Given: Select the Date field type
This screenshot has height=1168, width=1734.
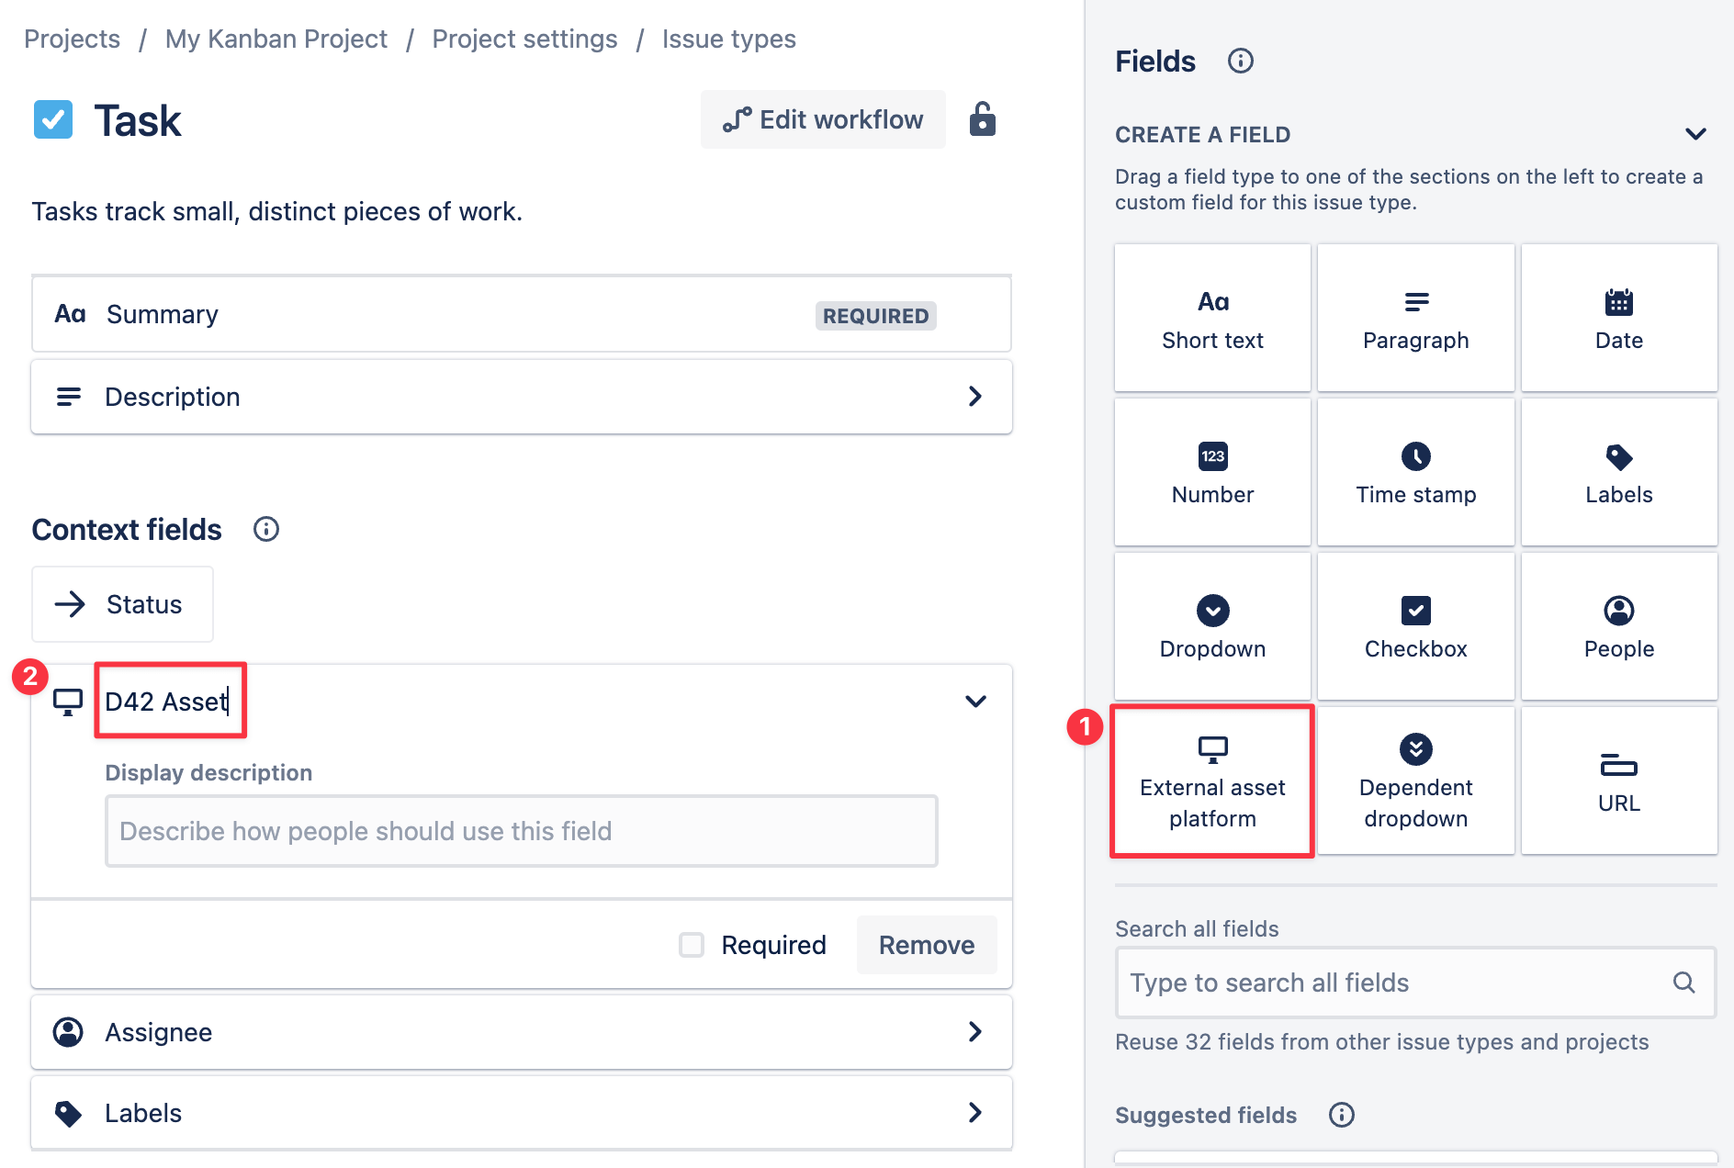Looking at the screenshot, I should [1618, 317].
